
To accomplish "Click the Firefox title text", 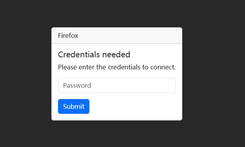I will point(68,35).
